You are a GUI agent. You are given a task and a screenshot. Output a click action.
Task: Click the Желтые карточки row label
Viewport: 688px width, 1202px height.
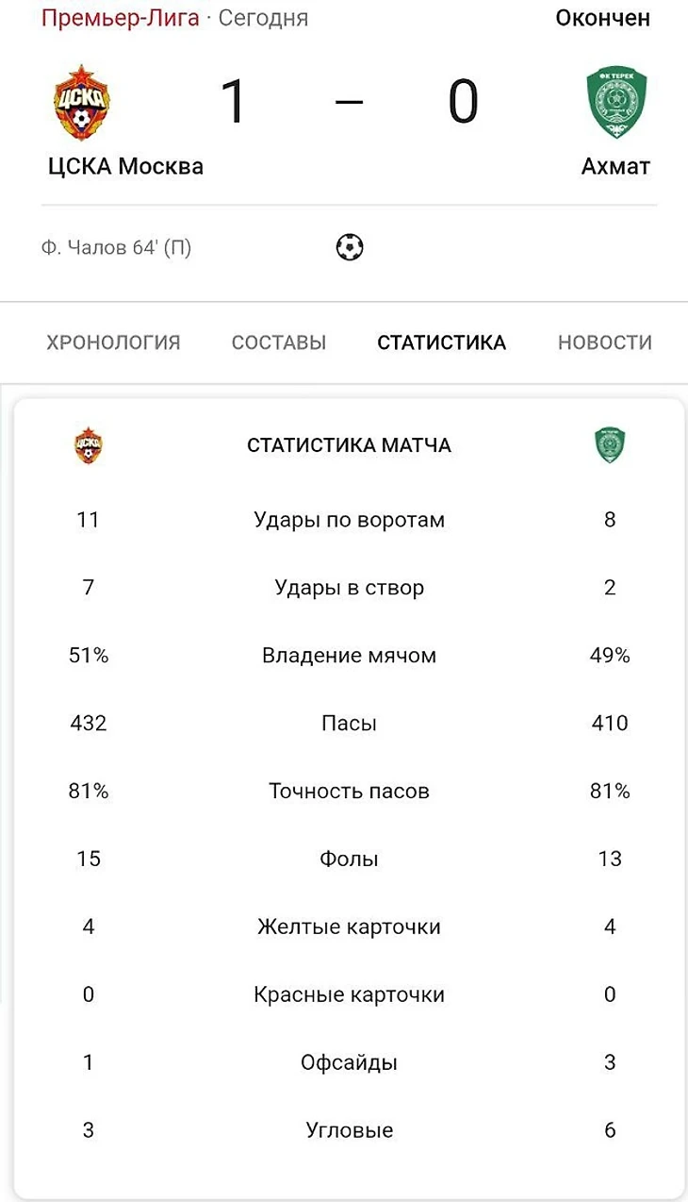click(350, 927)
